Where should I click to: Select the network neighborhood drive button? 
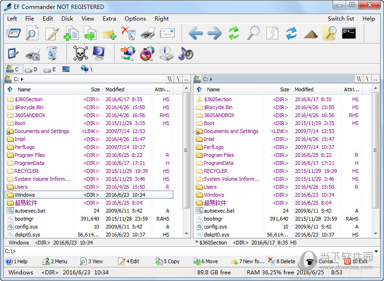pyautogui.click(x=87, y=69)
